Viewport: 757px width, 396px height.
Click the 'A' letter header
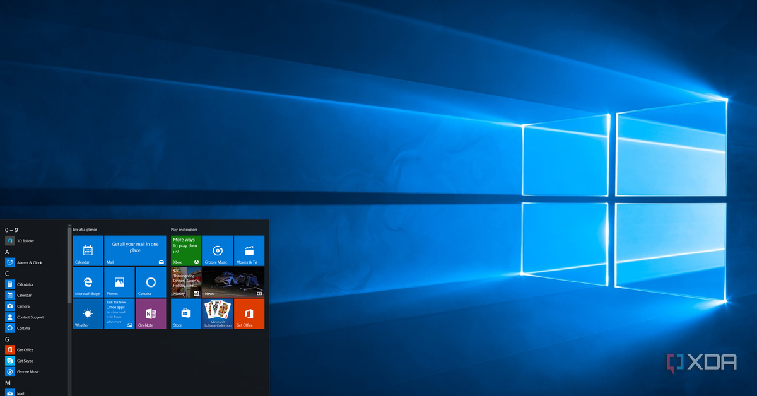[x=7, y=252]
